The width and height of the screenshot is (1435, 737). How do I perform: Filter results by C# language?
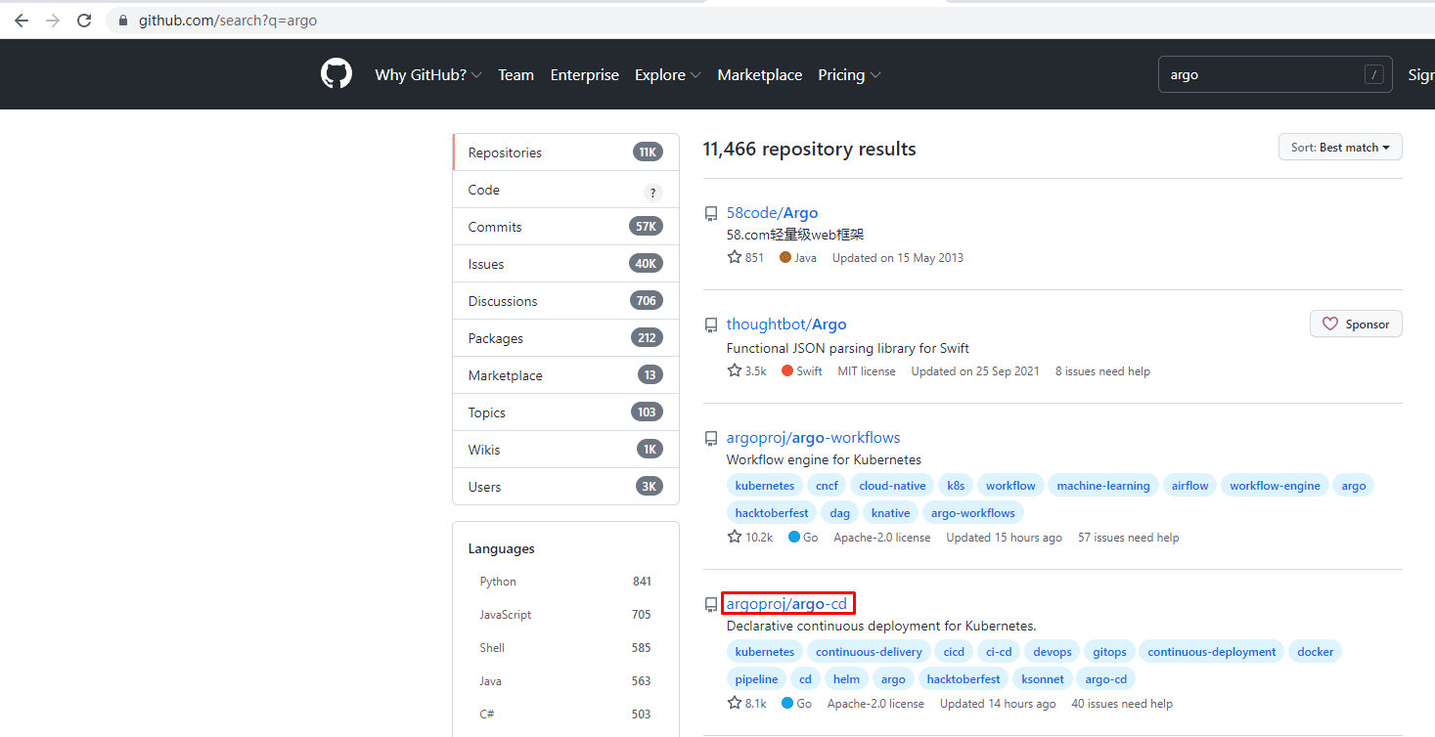[x=565, y=715]
